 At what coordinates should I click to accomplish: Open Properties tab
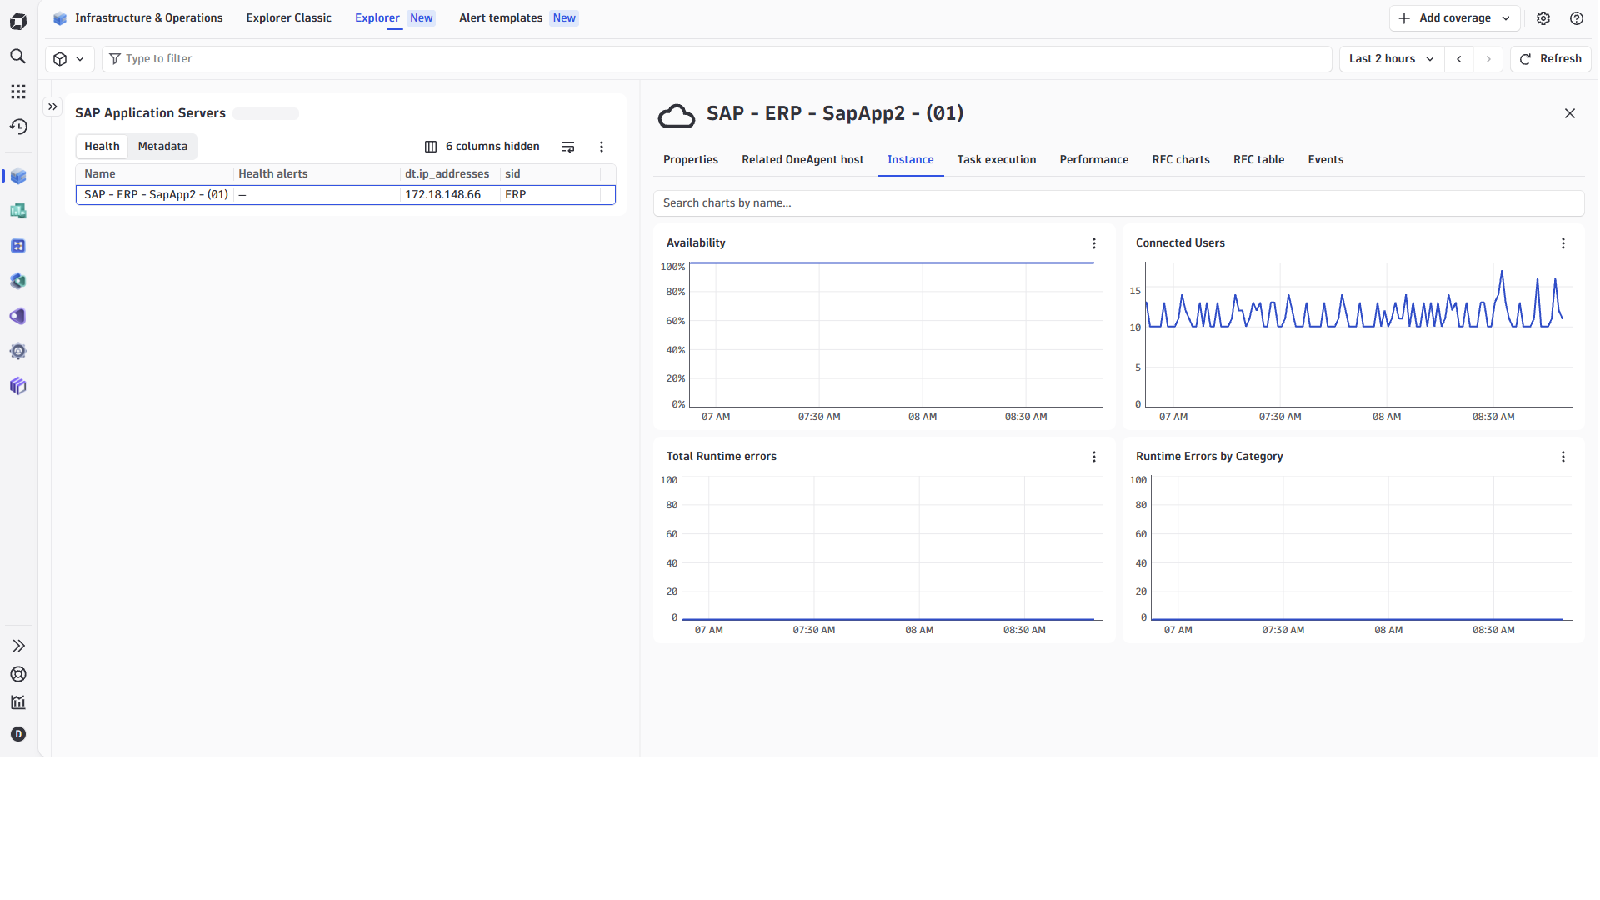point(691,160)
